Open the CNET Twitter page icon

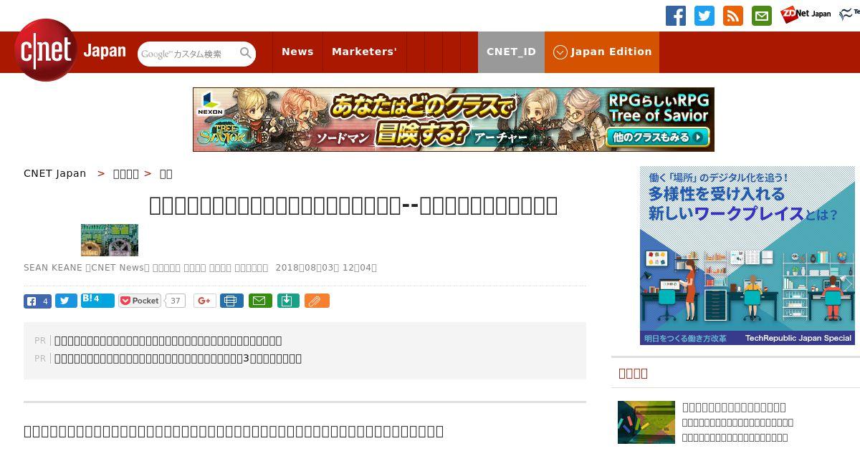pyautogui.click(x=704, y=16)
